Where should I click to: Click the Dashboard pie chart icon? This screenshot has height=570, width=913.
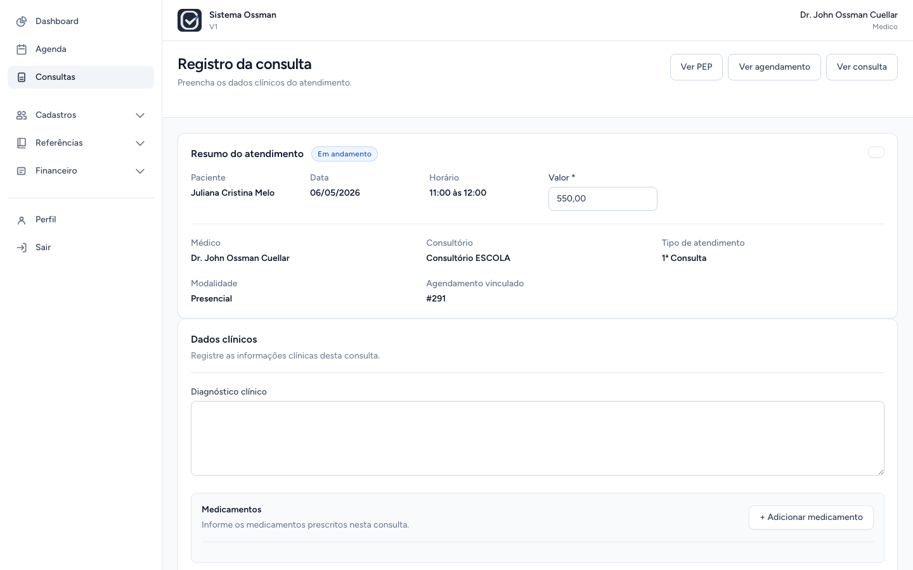22,22
